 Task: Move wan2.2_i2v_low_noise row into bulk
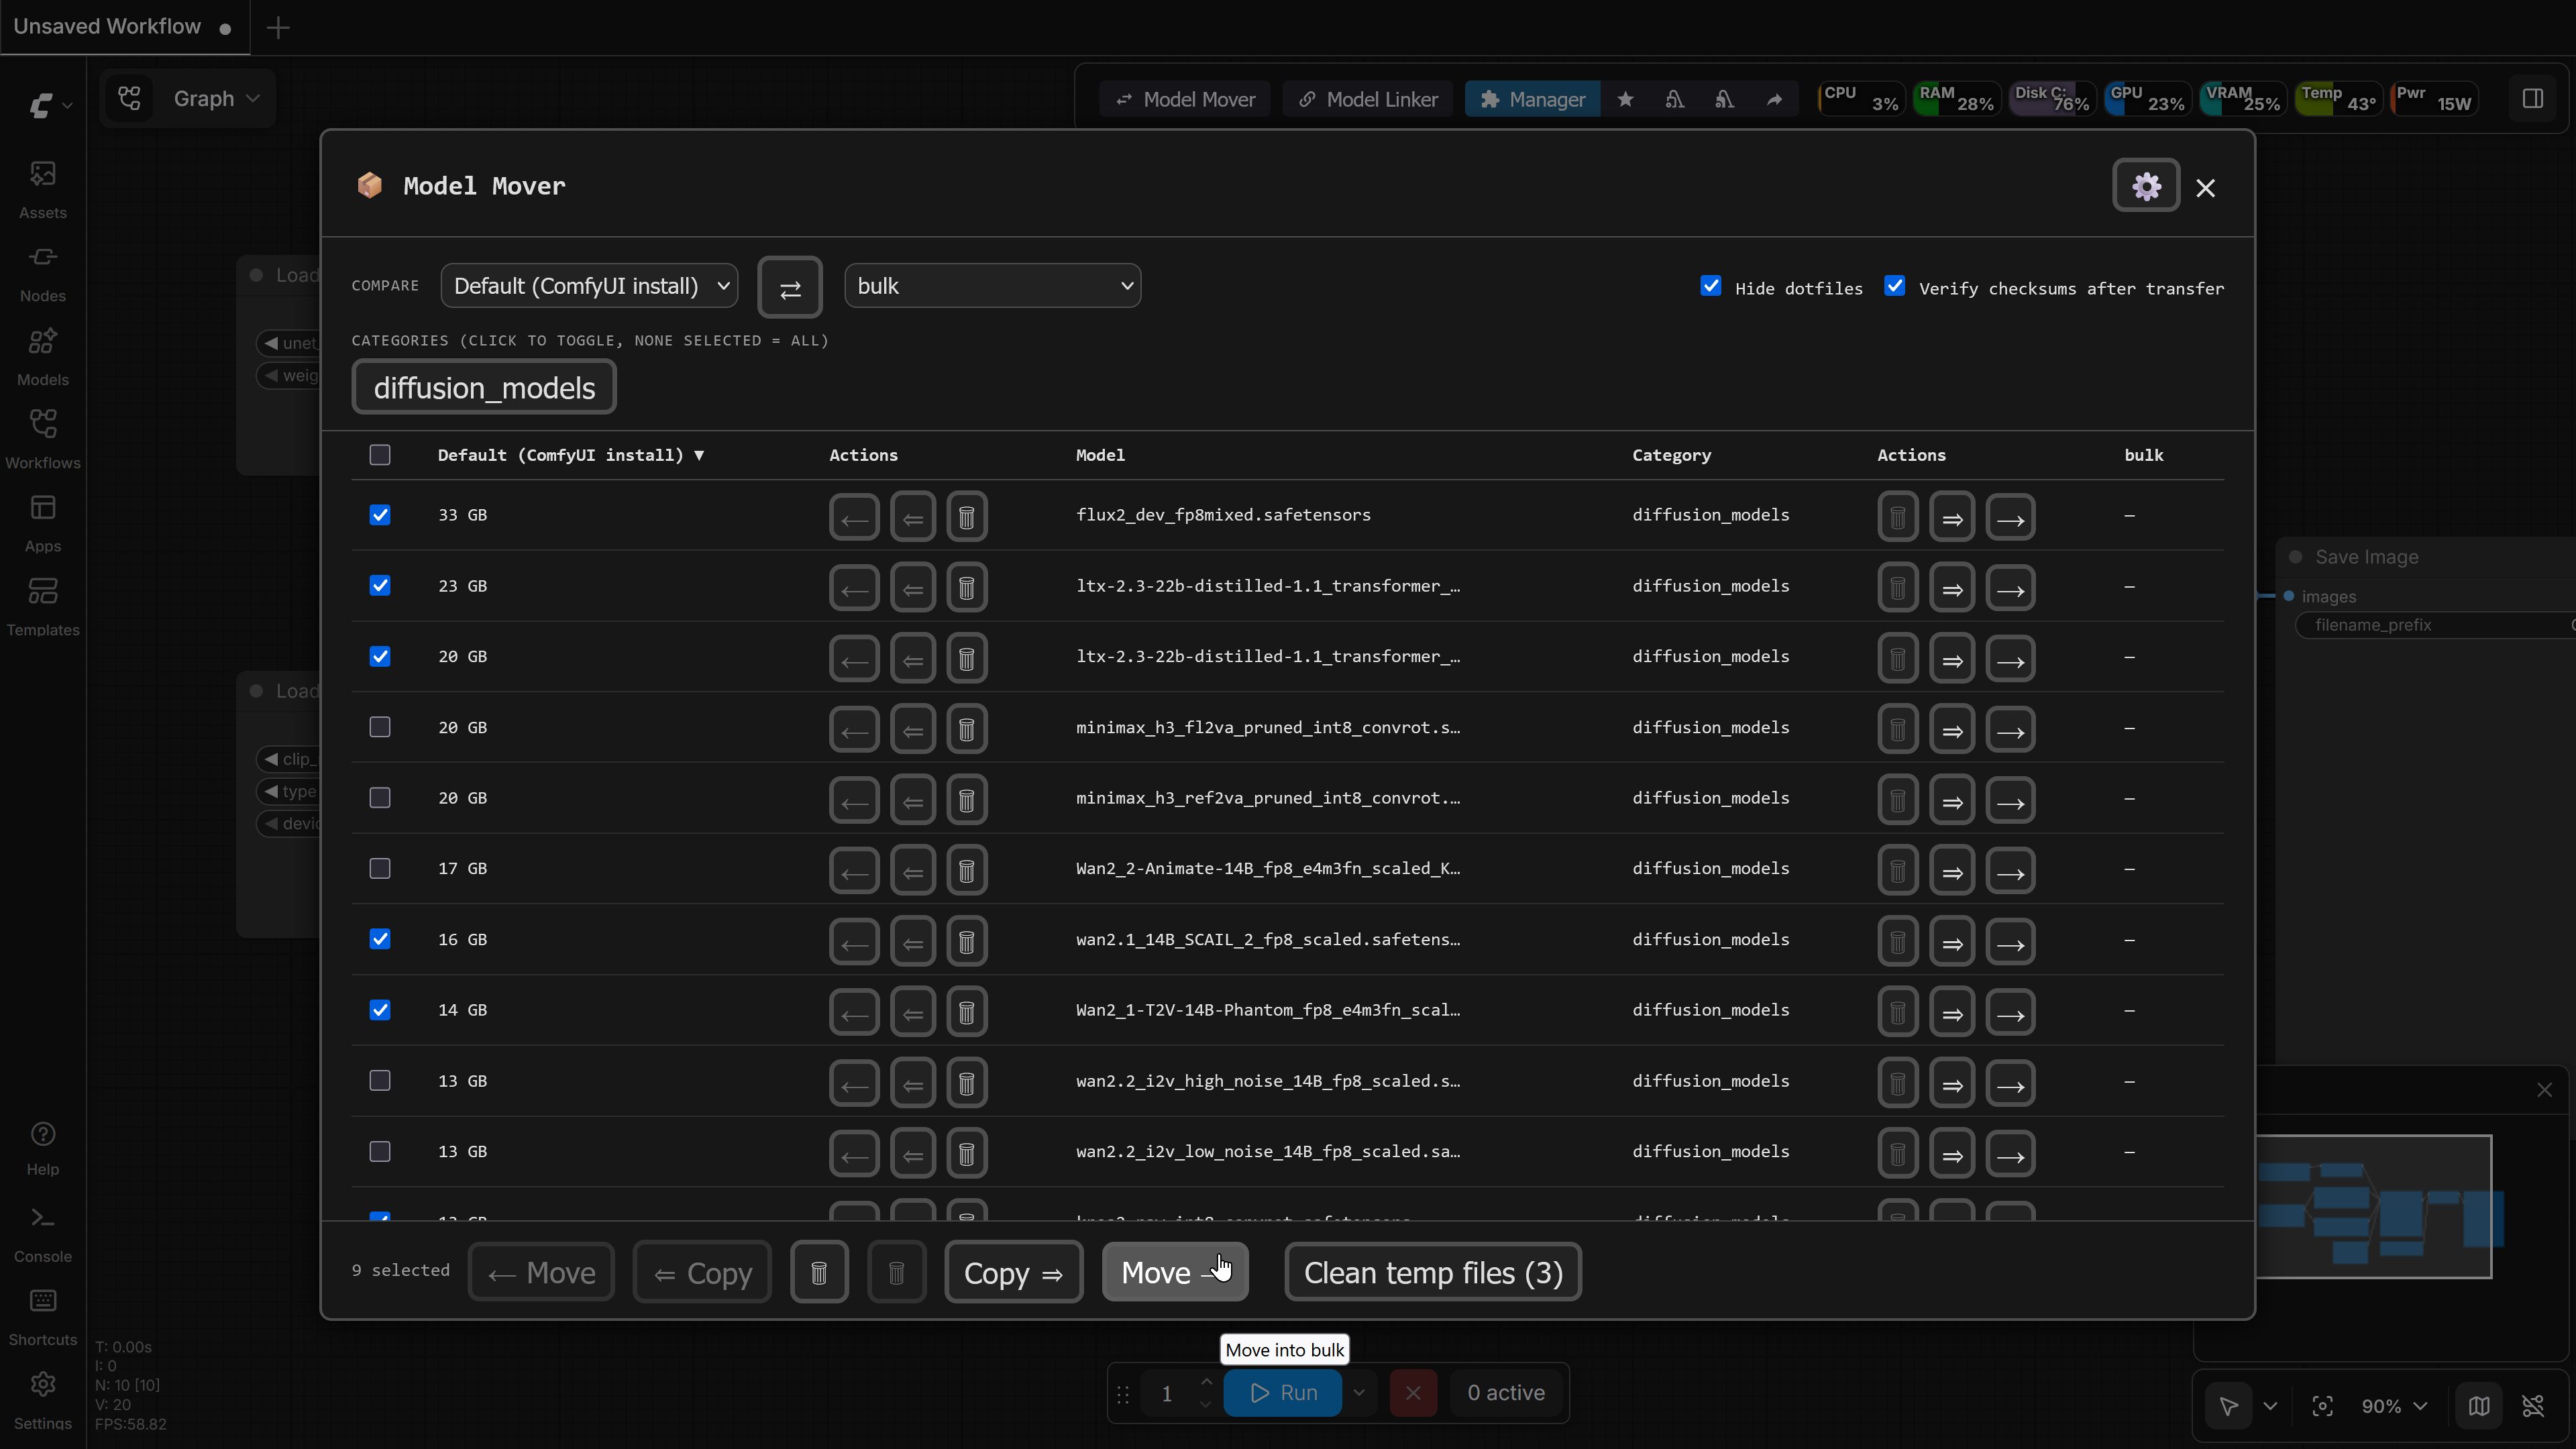(2010, 1154)
